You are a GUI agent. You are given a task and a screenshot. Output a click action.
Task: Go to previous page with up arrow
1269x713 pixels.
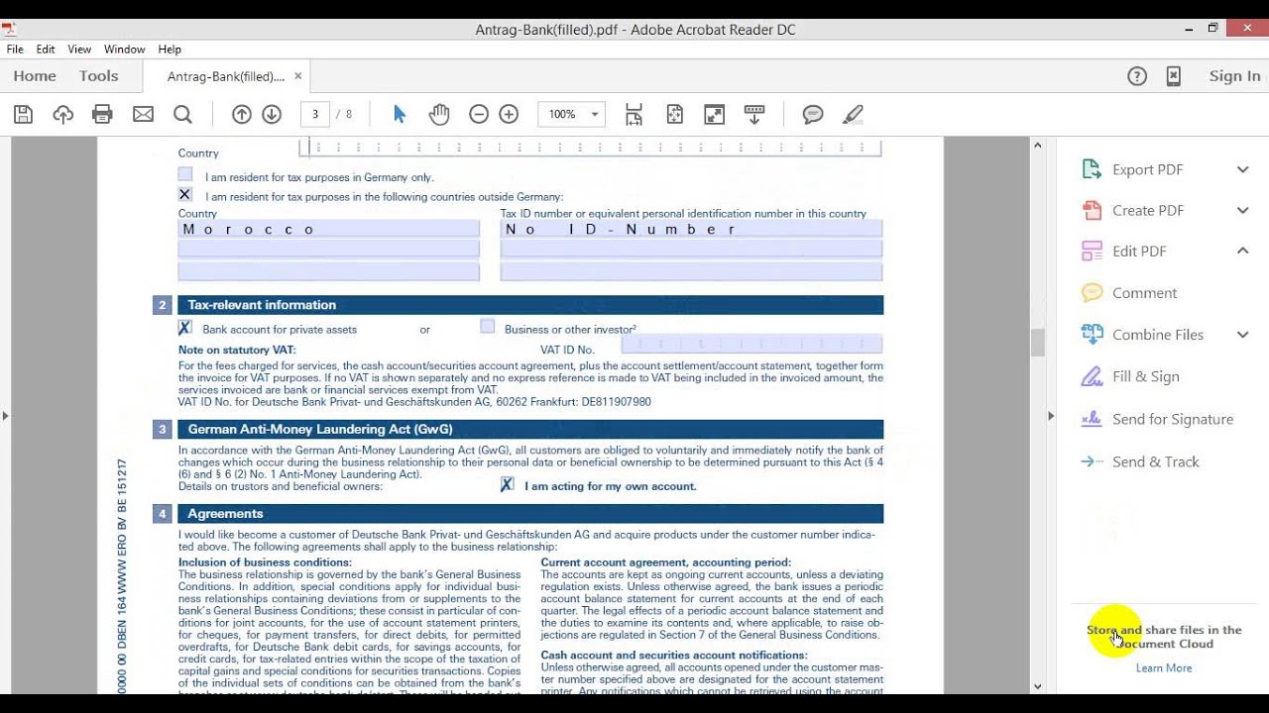click(242, 115)
